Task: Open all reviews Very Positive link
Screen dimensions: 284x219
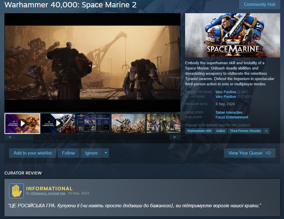Action: click(226, 97)
